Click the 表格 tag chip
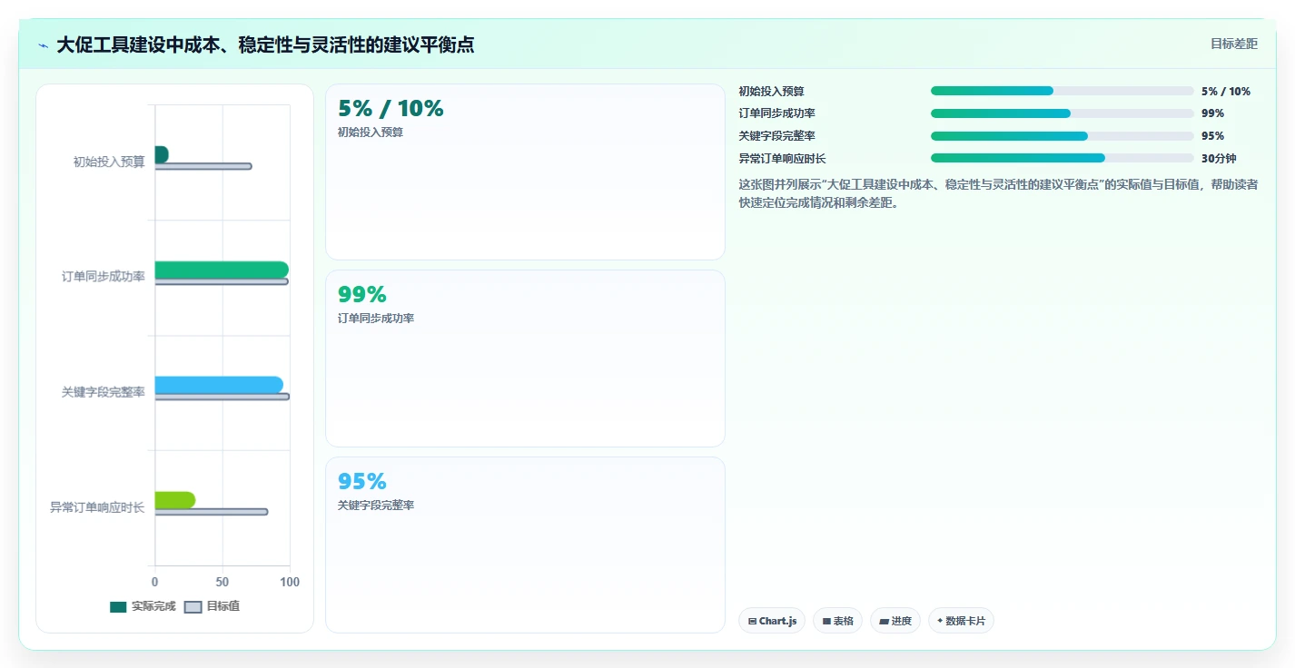1295x668 pixels. [837, 621]
